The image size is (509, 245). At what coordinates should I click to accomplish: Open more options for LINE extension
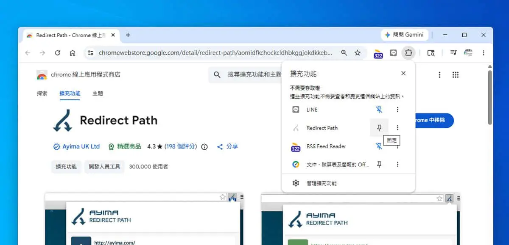pos(397,110)
